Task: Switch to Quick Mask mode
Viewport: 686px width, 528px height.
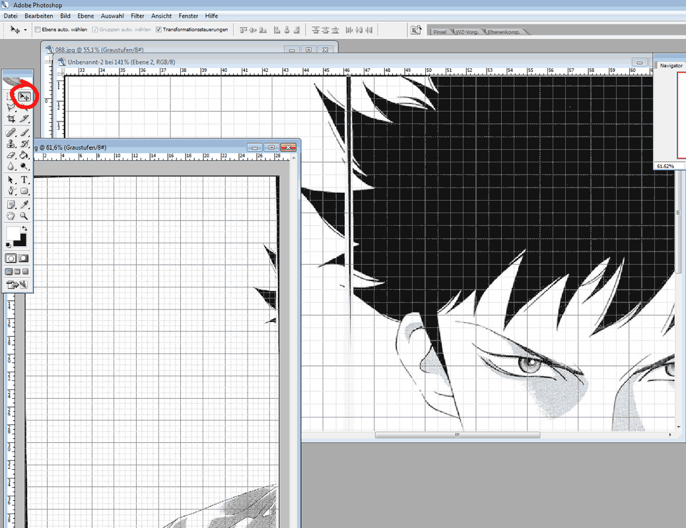Action: coord(24,259)
